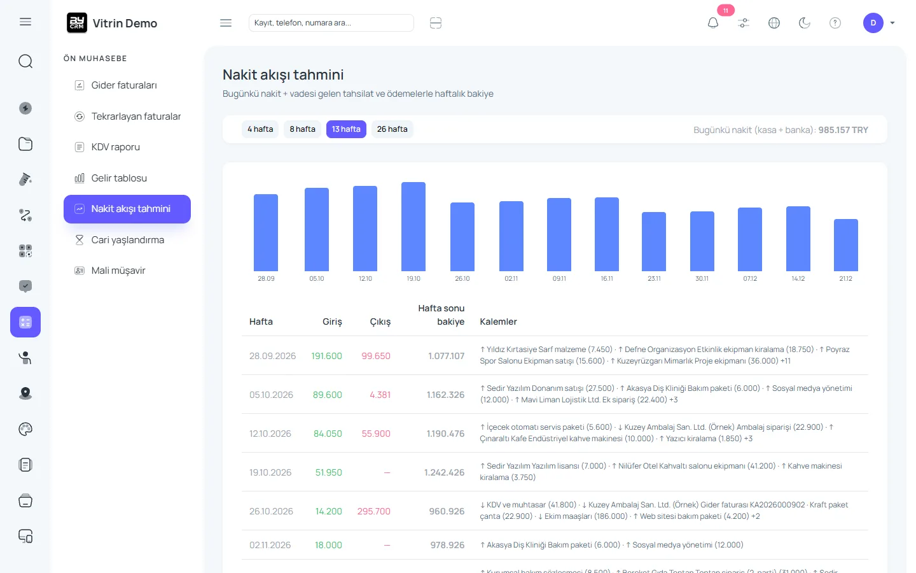Open Gider faturaları menu item
916x573 pixels.
(x=127, y=85)
